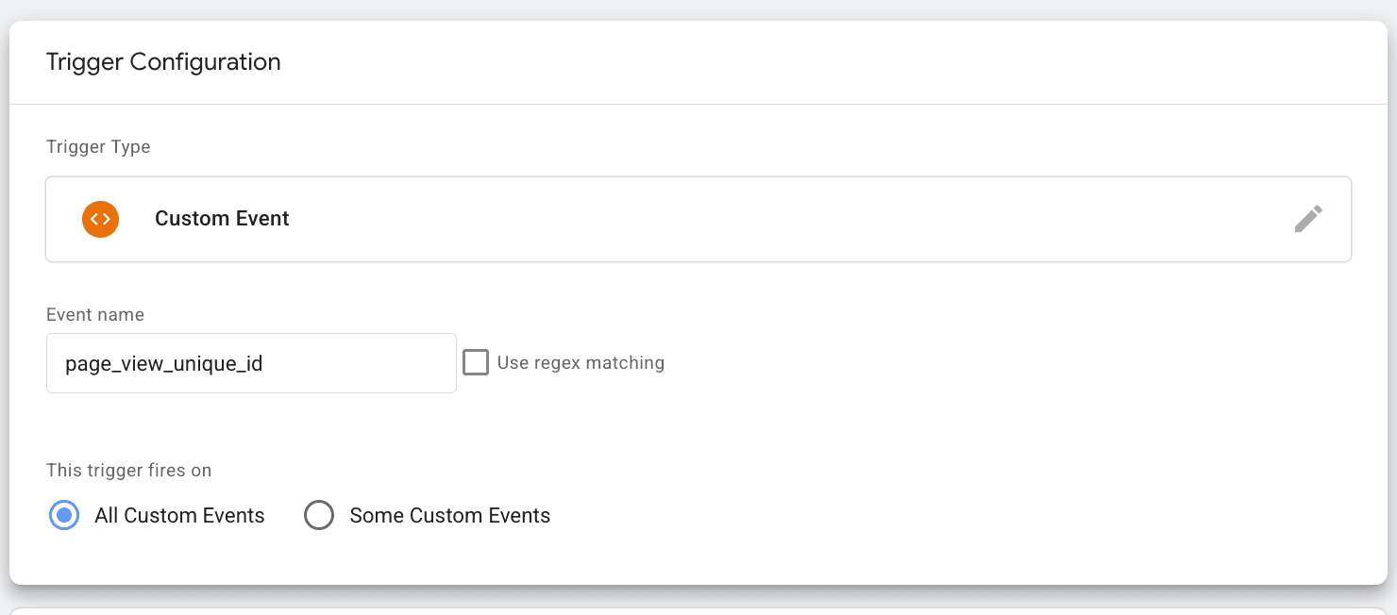The image size is (1397, 615).
Task: Select the All Custom Events radio button
Action: (64, 516)
